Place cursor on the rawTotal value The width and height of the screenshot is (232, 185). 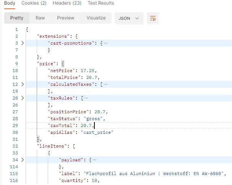click(x=87, y=125)
